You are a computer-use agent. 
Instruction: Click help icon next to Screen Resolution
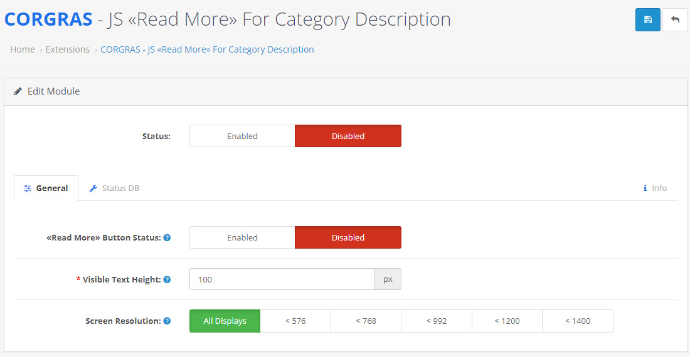tap(167, 321)
